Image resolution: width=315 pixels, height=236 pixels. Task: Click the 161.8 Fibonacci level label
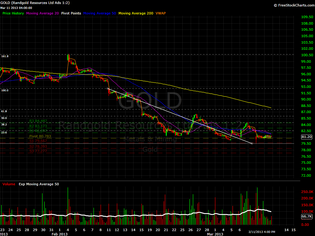click(x=5, y=56)
